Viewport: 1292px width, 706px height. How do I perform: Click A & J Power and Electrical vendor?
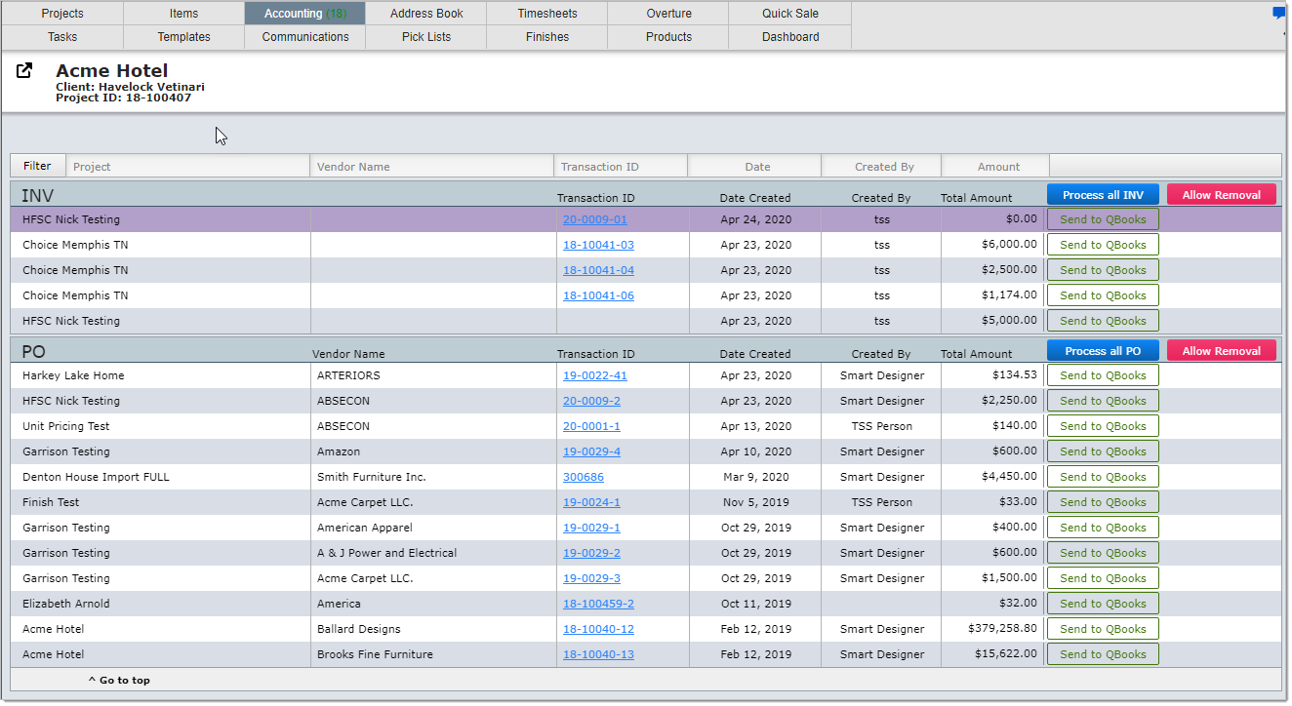coord(386,553)
